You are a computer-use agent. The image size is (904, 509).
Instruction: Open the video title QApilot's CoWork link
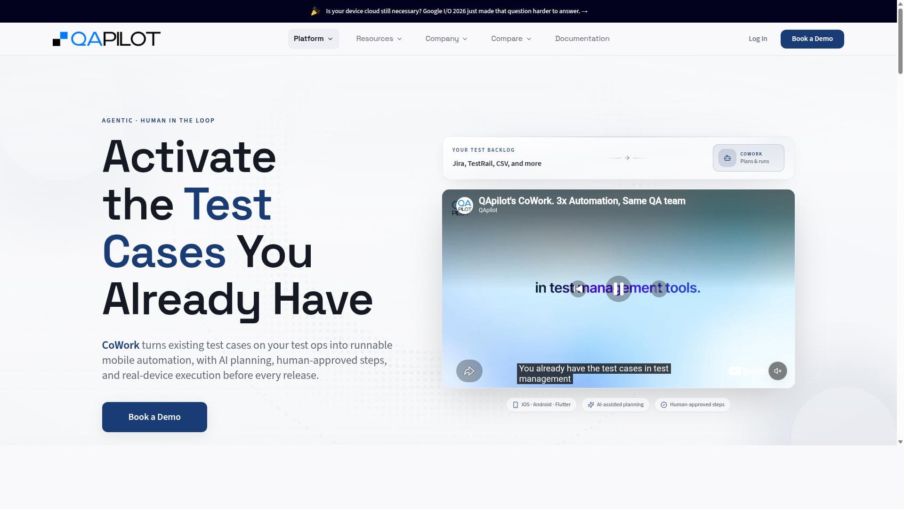click(581, 201)
